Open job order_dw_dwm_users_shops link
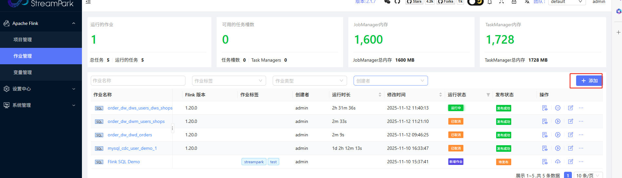Screen dimensions: 622x178 pyautogui.click(x=136, y=121)
